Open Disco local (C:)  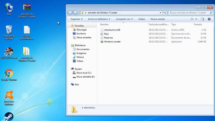coord(84,73)
